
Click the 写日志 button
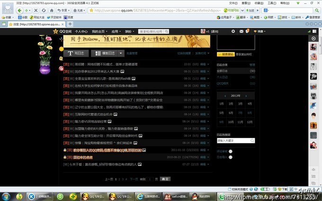pyautogui.click(x=76, y=53)
